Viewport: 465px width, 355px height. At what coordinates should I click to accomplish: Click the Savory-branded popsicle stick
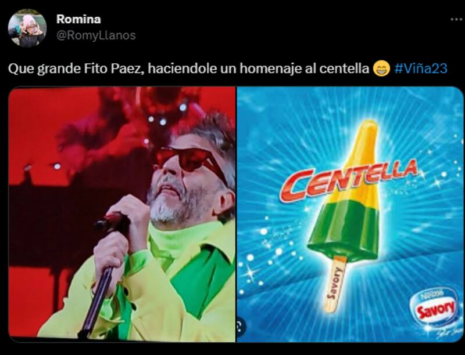coord(336,283)
